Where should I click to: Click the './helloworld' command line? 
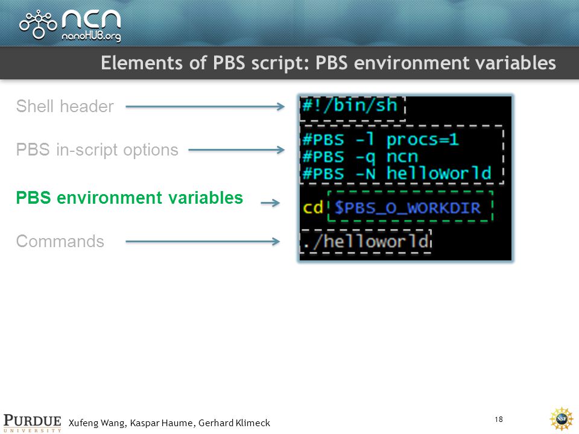tap(365, 242)
